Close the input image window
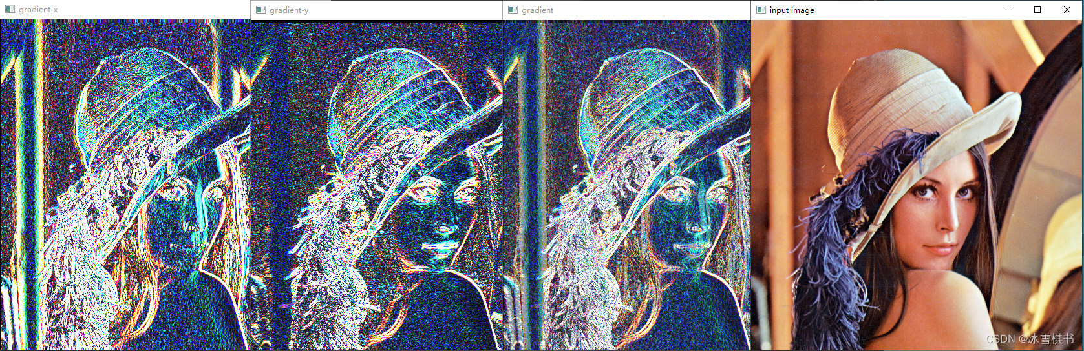 click(1067, 10)
